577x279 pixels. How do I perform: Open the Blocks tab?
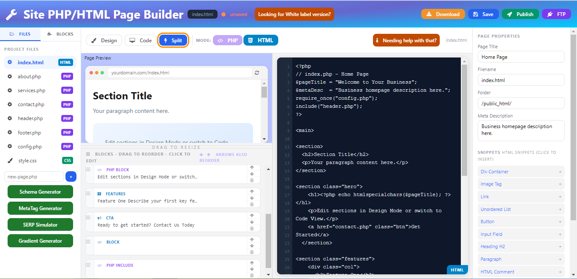(60, 34)
